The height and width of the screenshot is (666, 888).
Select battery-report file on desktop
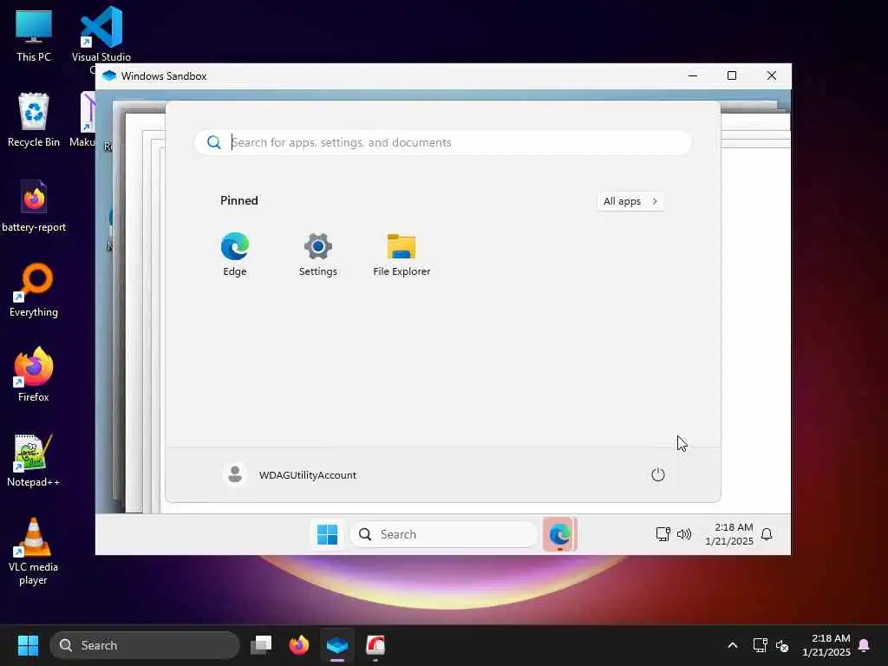(x=34, y=206)
